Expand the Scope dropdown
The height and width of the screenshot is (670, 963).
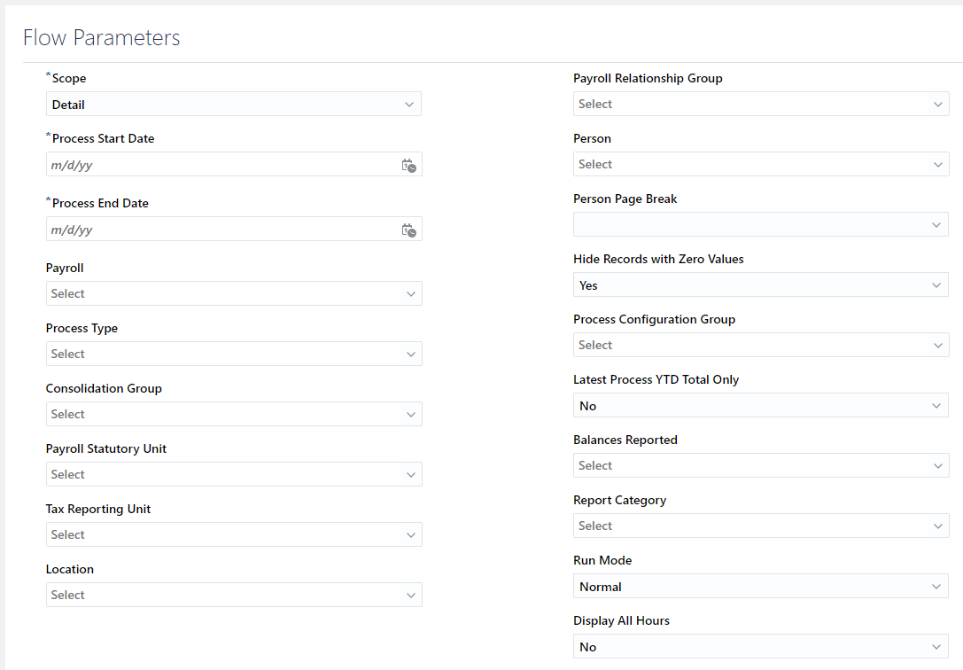tap(233, 105)
